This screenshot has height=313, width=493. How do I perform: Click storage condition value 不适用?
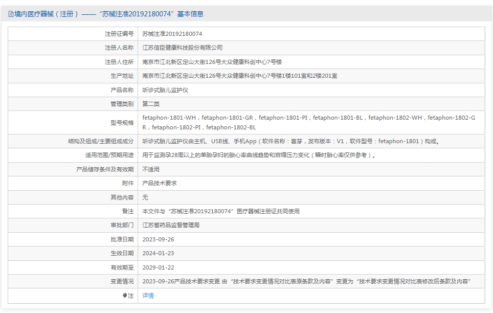pos(151,169)
